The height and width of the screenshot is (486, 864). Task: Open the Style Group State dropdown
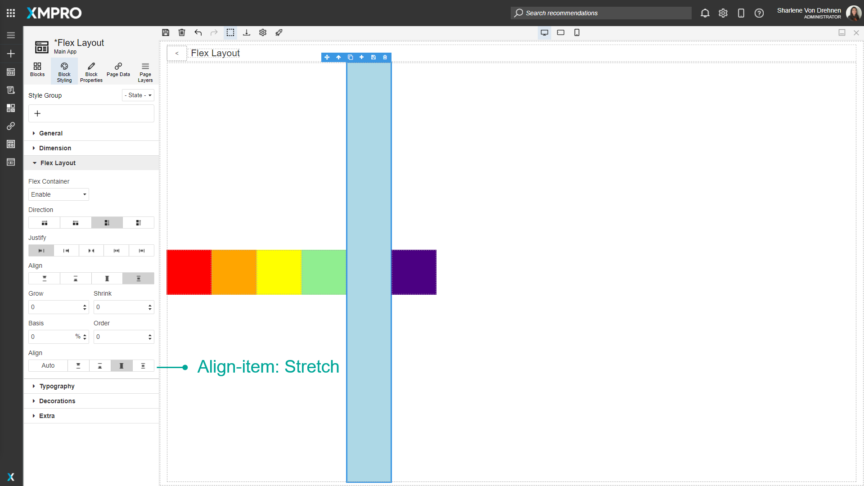[x=138, y=95]
